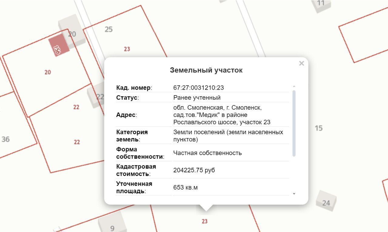Click red parcel label 23 below popup
This screenshot has width=388, height=232.
click(x=205, y=221)
